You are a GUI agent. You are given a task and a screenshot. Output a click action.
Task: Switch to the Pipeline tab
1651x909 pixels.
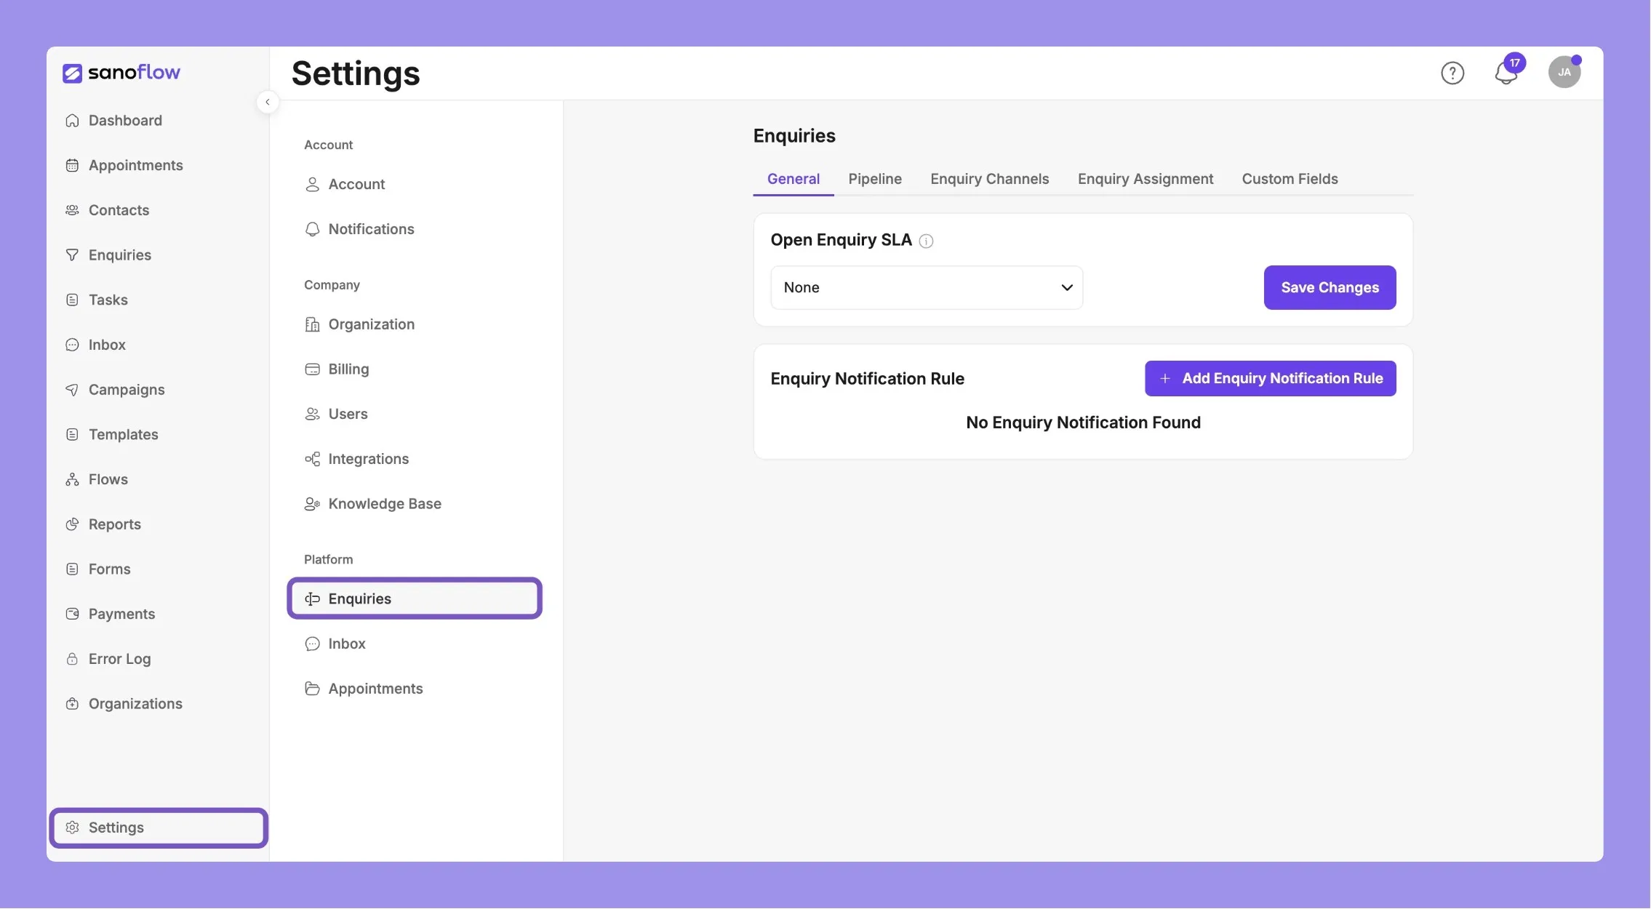coord(874,179)
